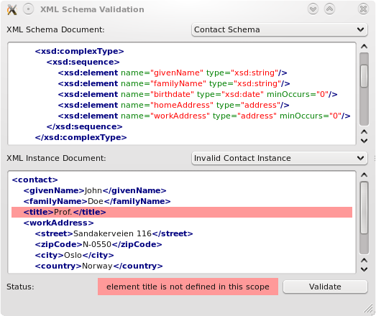The width and height of the screenshot is (376, 316).
Task: Click schema editor scrollbar up arrow
Action: click(x=364, y=47)
